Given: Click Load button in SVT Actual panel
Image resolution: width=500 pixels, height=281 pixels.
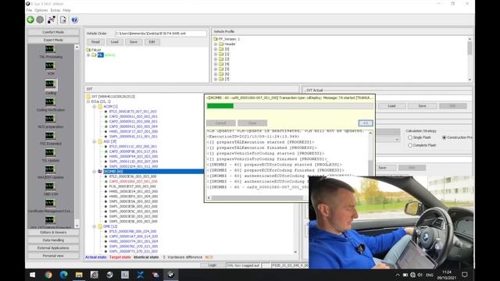Looking at the screenshot, I should (391, 106).
